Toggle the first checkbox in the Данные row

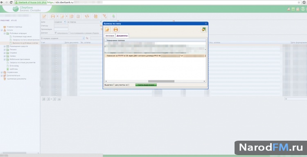(56, 33)
